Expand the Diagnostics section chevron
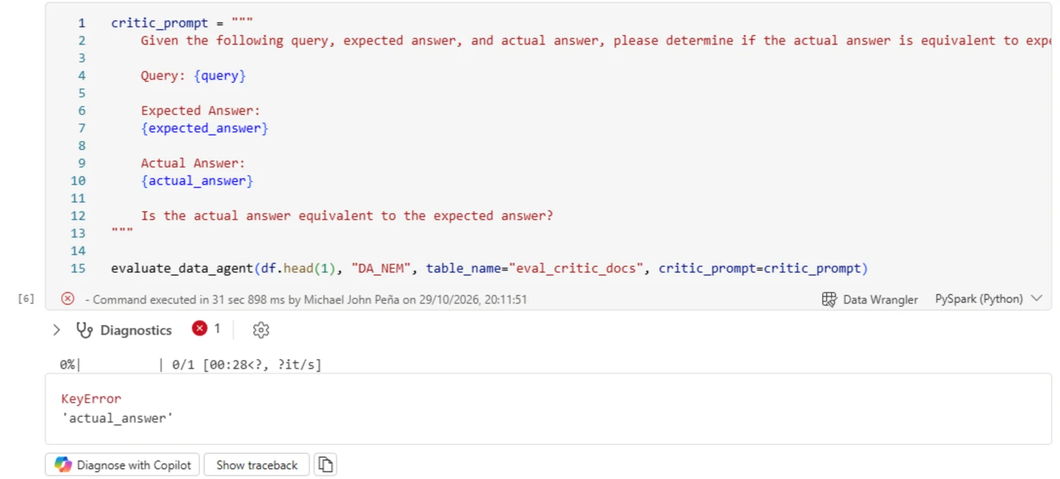 (x=57, y=330)
